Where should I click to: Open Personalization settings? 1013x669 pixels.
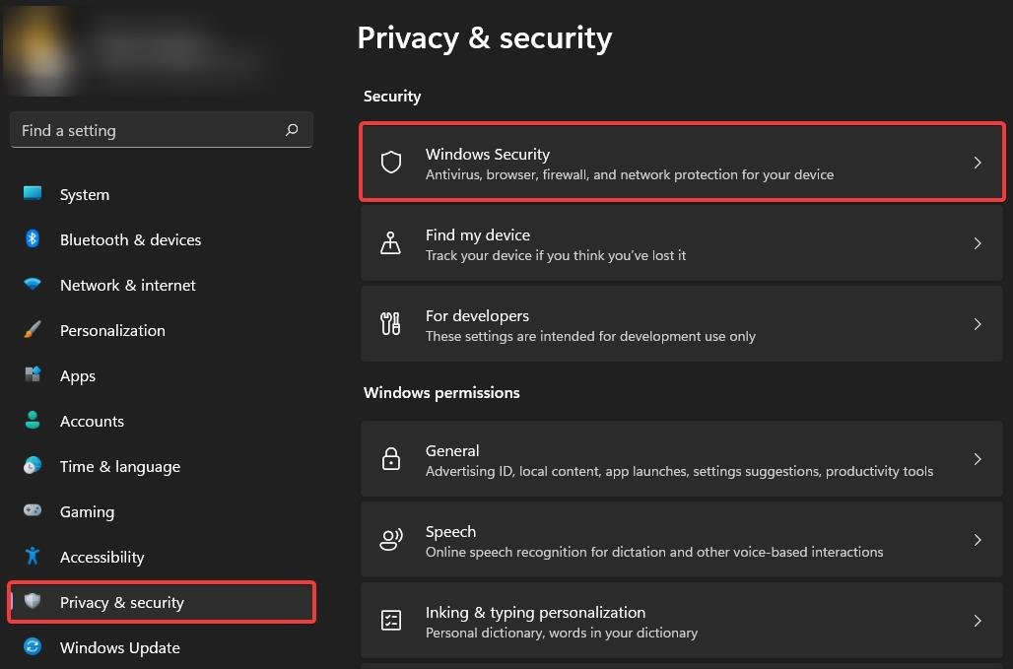(x=162, y=330)
